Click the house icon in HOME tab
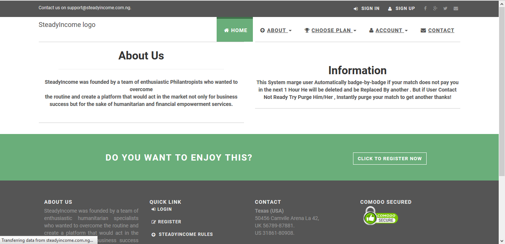Screen dimensions: 505x244 226,30
